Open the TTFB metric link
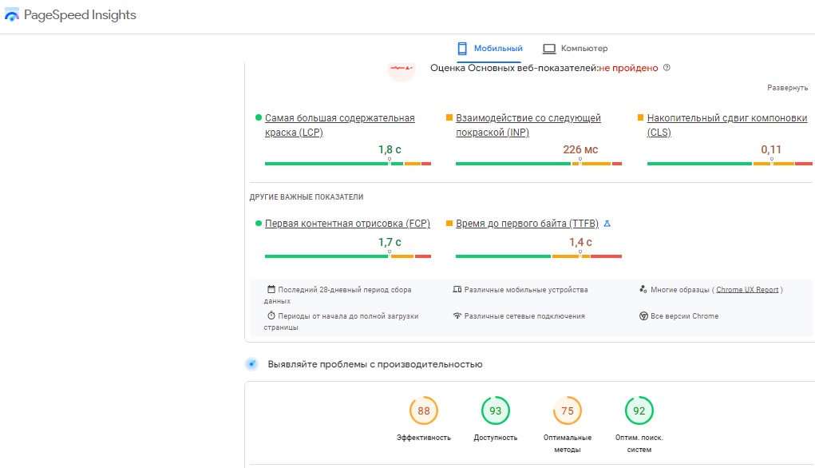 coord(527,223)
